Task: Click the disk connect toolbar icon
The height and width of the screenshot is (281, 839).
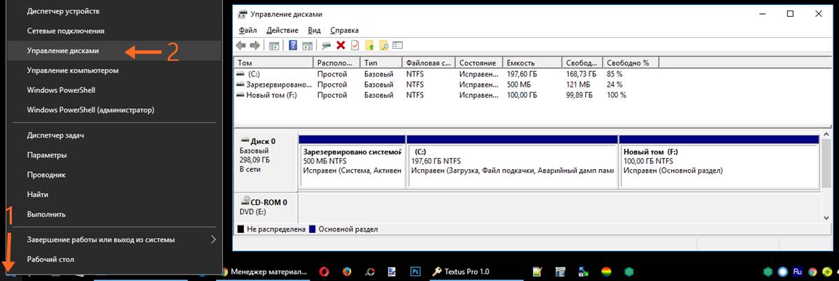Action: 326,45
